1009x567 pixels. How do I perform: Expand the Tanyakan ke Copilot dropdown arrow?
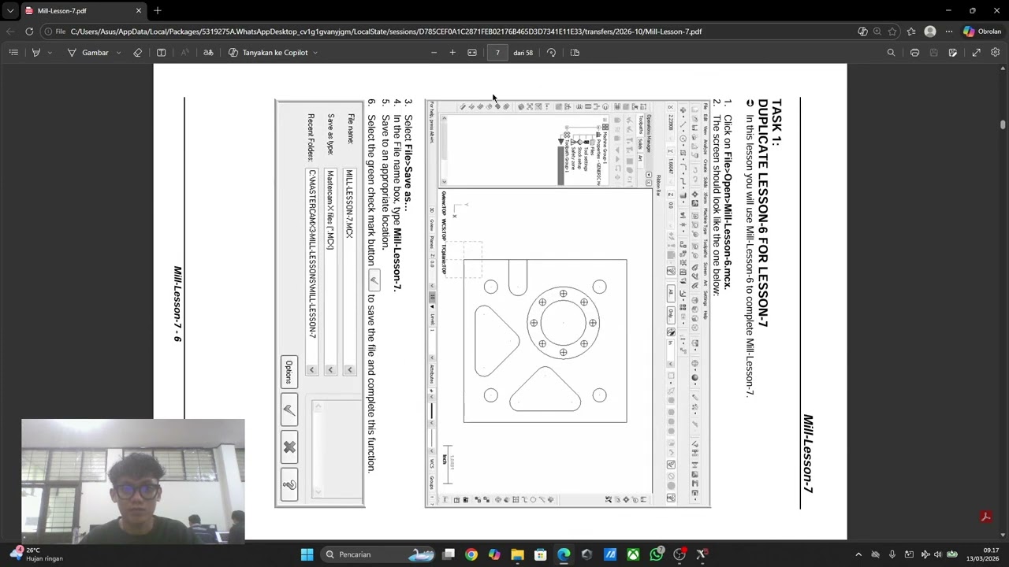pyautogui.click(x=315, y=53)
